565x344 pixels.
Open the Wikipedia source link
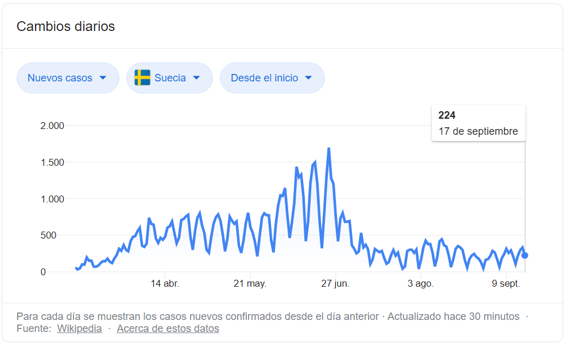pyautogui.click(x=79, y=329)
